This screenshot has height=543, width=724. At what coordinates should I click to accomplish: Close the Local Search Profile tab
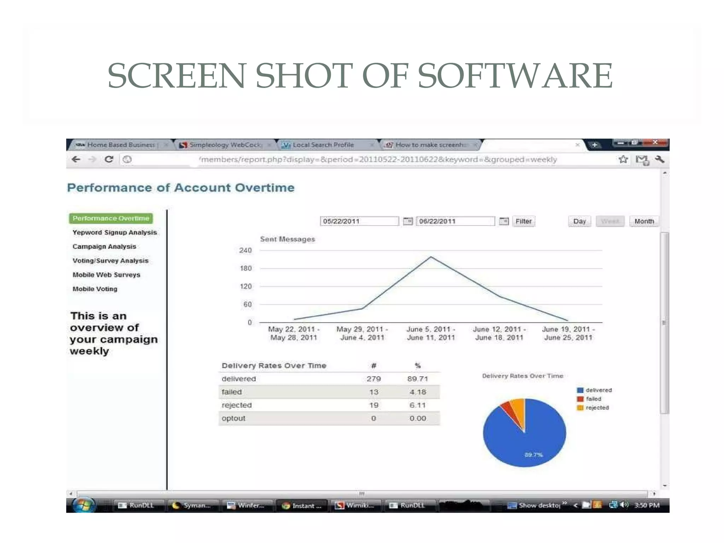pyautogui.click(x=372, y=145)
